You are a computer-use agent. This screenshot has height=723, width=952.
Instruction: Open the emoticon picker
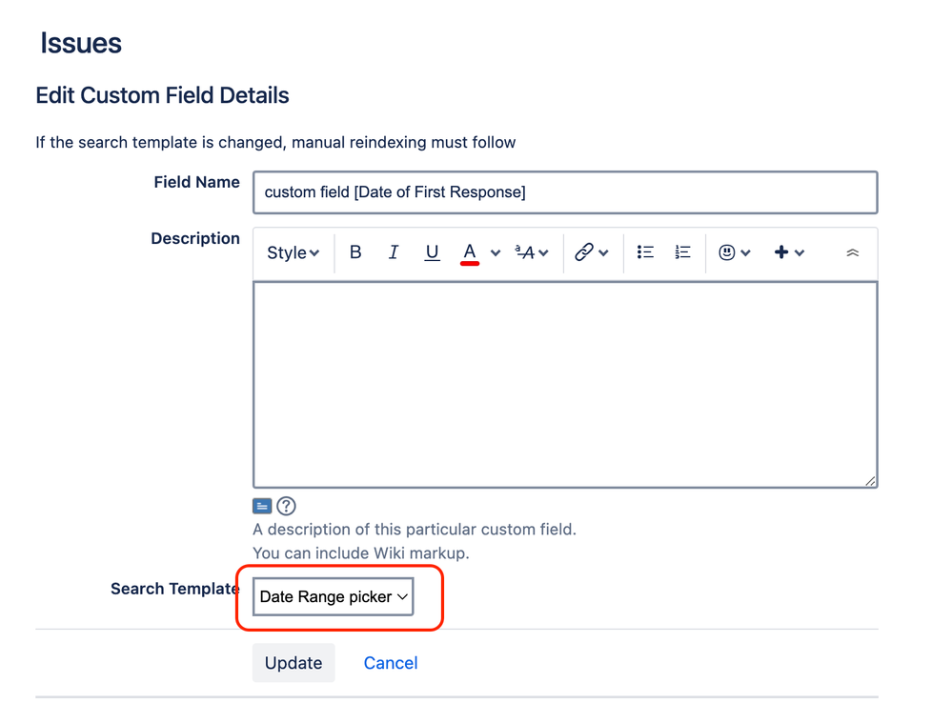click(x=735, y=252)
